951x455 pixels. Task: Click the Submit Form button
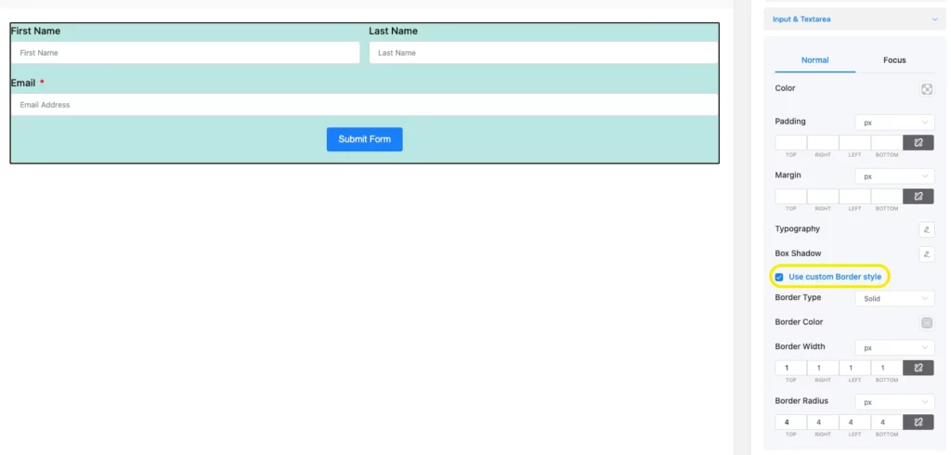point(364,139)
